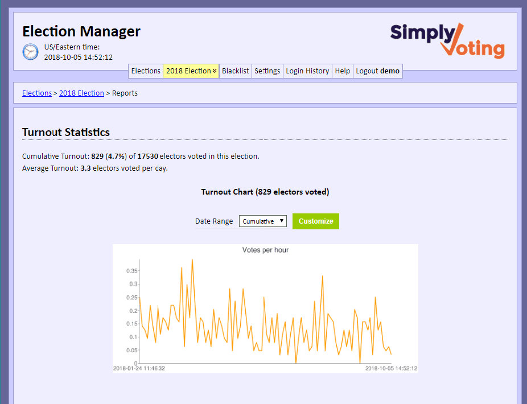The height and width of the screenshot is (404, 527).
Task: Click Logout demo
Action: click(x=377, y=71)
